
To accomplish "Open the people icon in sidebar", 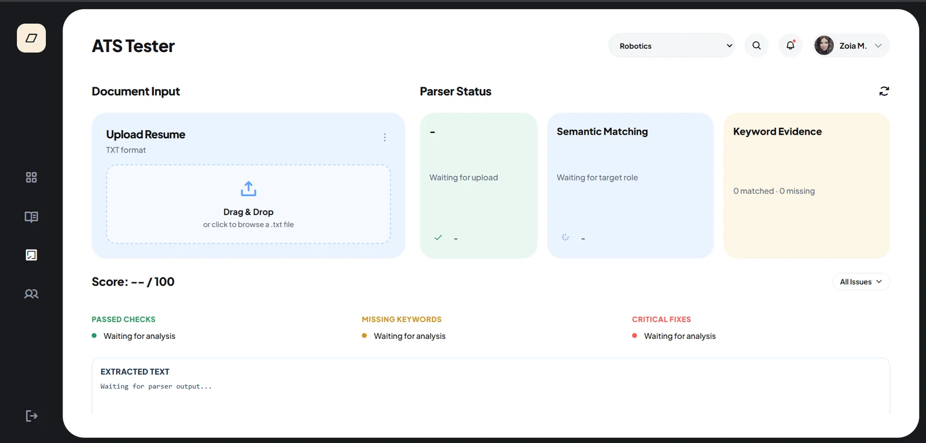I will 31,294.
